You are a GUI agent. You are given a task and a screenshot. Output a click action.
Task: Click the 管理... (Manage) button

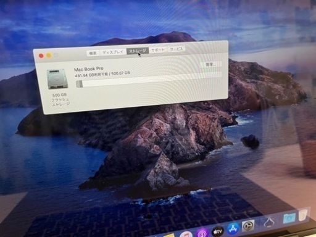point(210,65)
